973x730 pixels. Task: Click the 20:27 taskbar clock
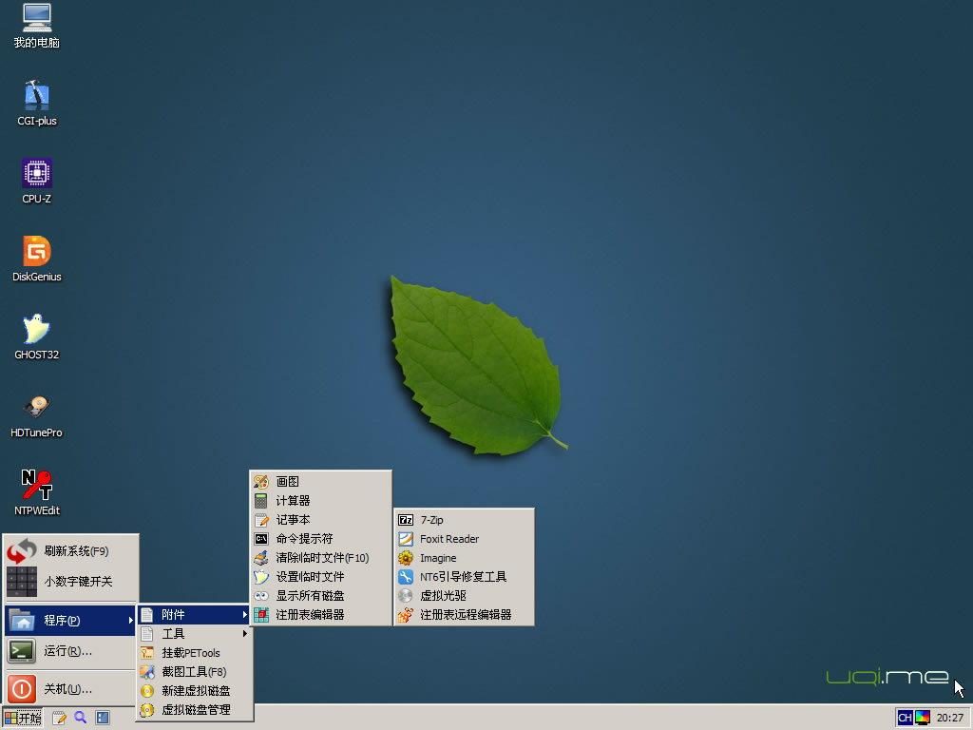click(x=950, y=718)
